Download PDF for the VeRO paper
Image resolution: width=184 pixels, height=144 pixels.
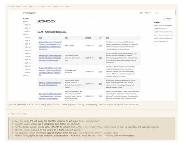tap(100, 84)
